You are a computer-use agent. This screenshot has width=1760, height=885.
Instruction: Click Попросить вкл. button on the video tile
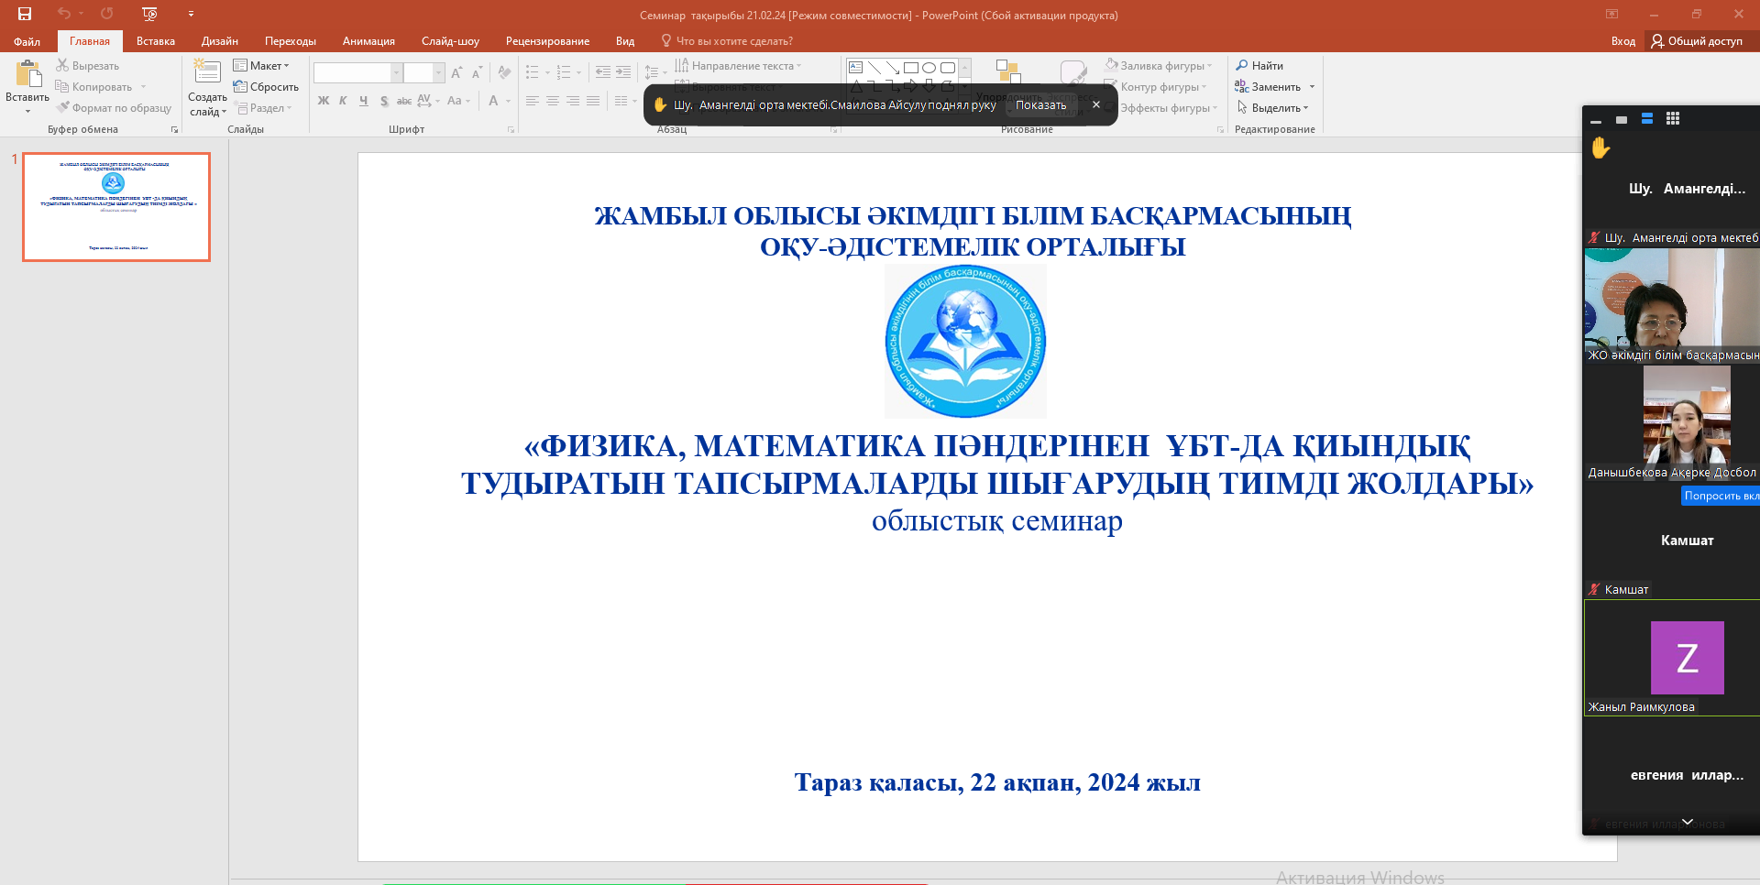pos(1721,496)
